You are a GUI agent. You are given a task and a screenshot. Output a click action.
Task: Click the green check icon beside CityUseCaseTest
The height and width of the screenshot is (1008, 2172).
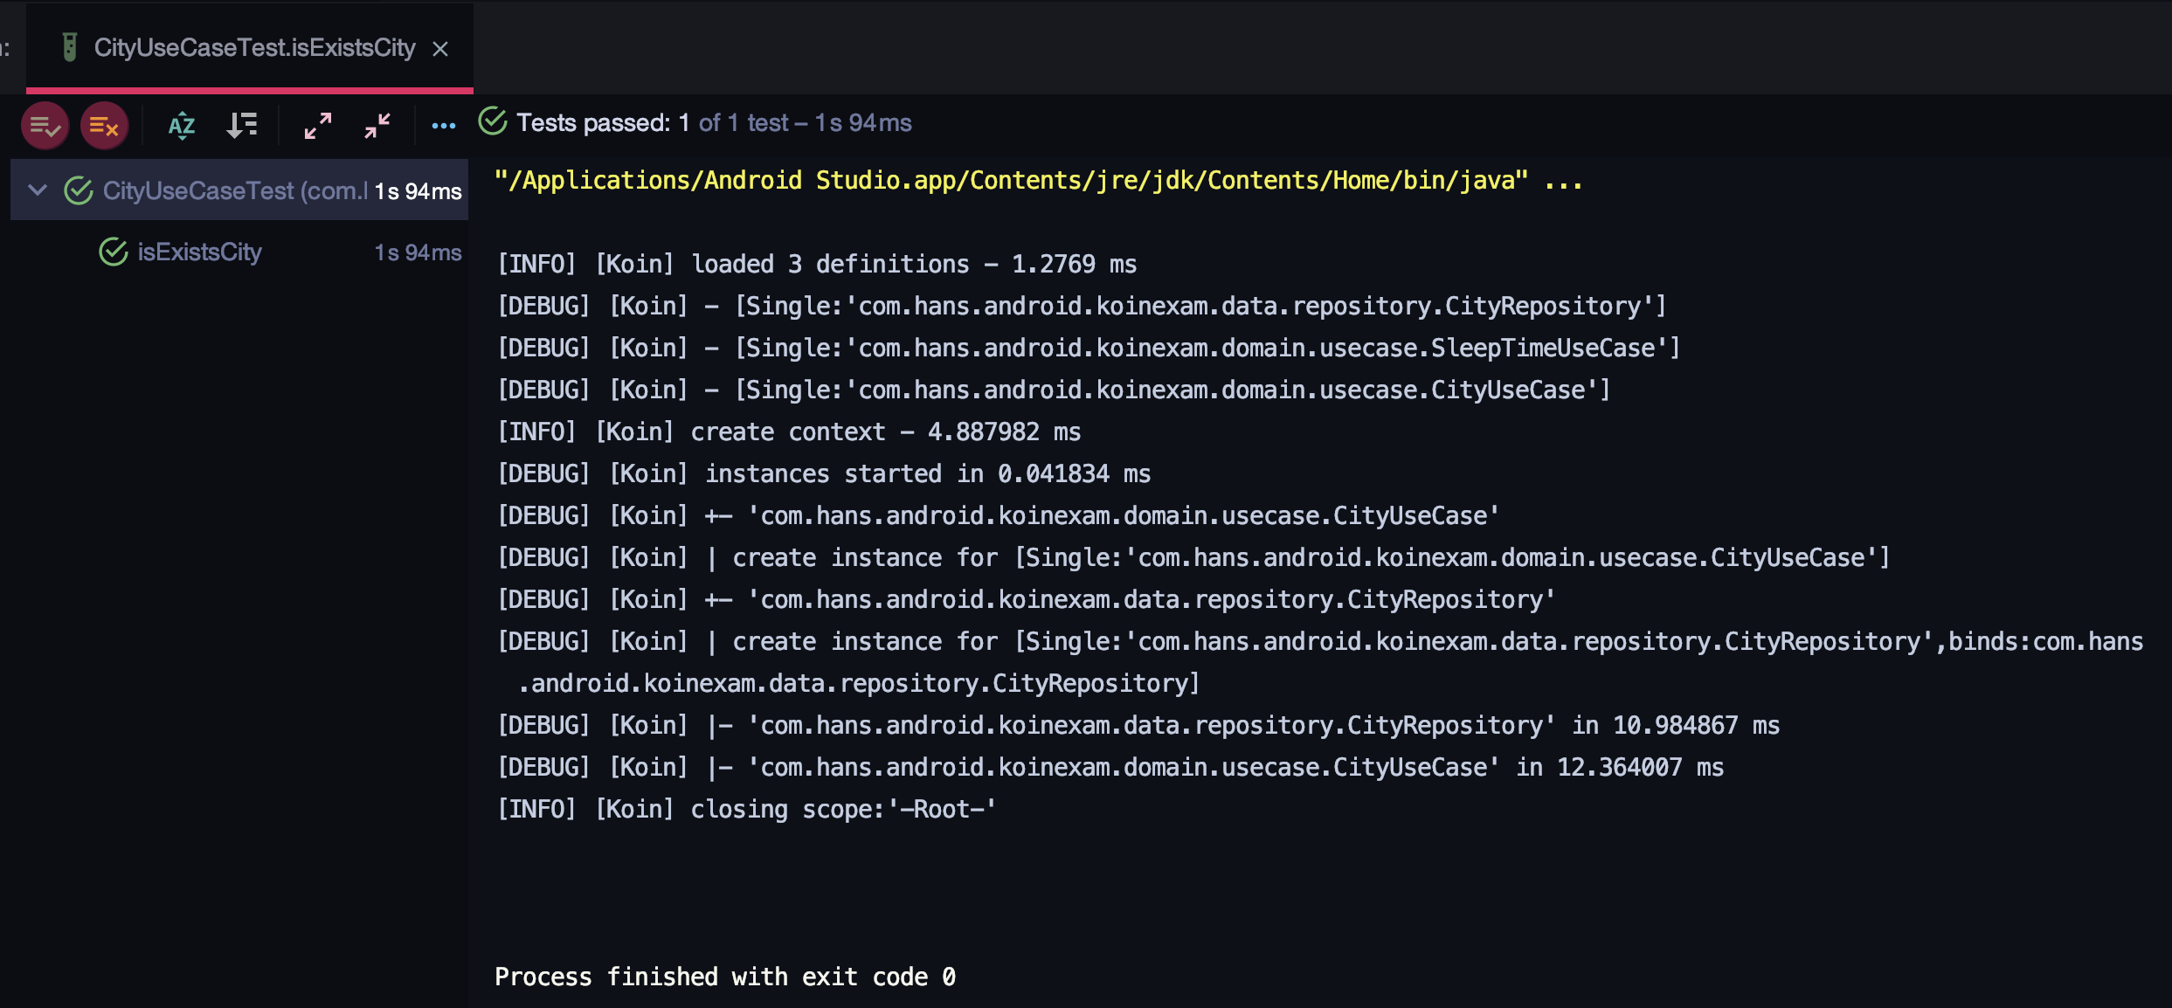click(79, 190)
